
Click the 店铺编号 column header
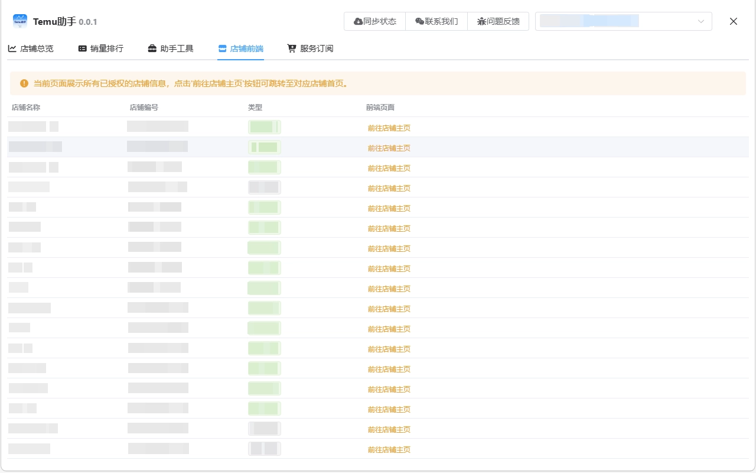point(144,107)
